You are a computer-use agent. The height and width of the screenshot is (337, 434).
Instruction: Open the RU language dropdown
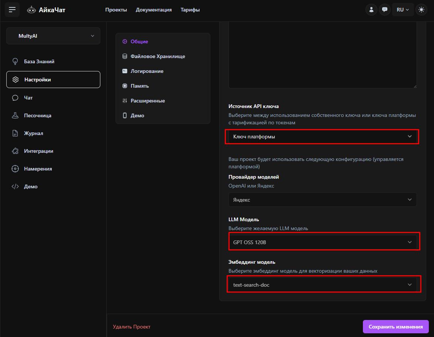pyautogui.click(x=403, y=10)
